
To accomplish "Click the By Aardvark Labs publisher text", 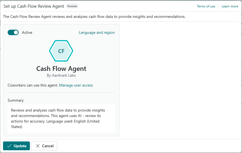I will tap(61, 75).
